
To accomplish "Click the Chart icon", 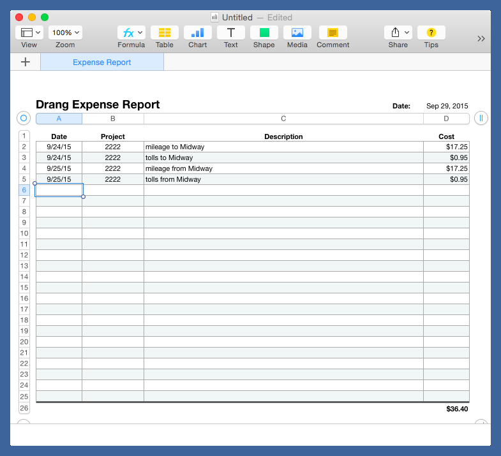I will pos(198,33).
